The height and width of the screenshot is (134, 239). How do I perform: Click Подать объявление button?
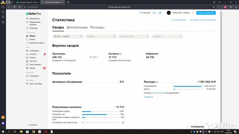[x=206, y=13]
